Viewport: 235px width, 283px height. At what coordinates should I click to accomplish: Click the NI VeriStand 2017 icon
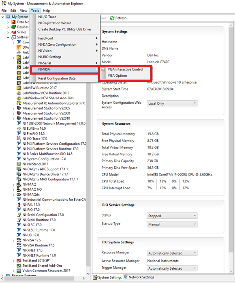[19, 164]
